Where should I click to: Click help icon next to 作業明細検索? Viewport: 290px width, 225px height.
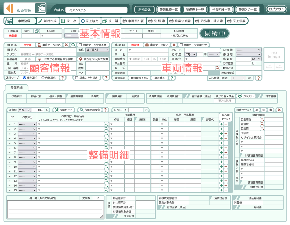(106, 110)
